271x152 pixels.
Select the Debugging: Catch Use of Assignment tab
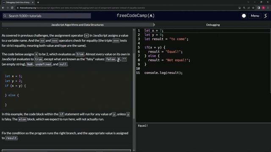[x=17, y=3]
